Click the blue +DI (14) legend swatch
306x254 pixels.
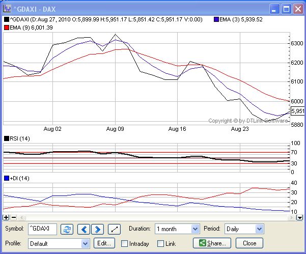coord(7,178)
